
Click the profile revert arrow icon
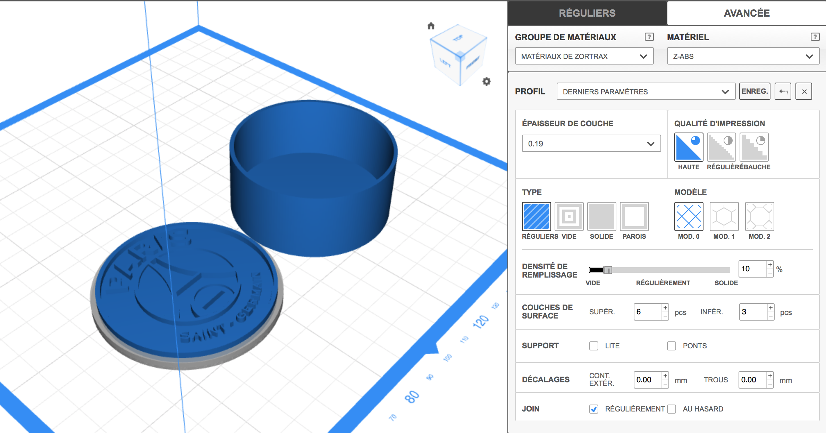783,92
